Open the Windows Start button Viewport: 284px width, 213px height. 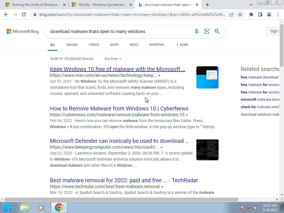tap(7, 207)
